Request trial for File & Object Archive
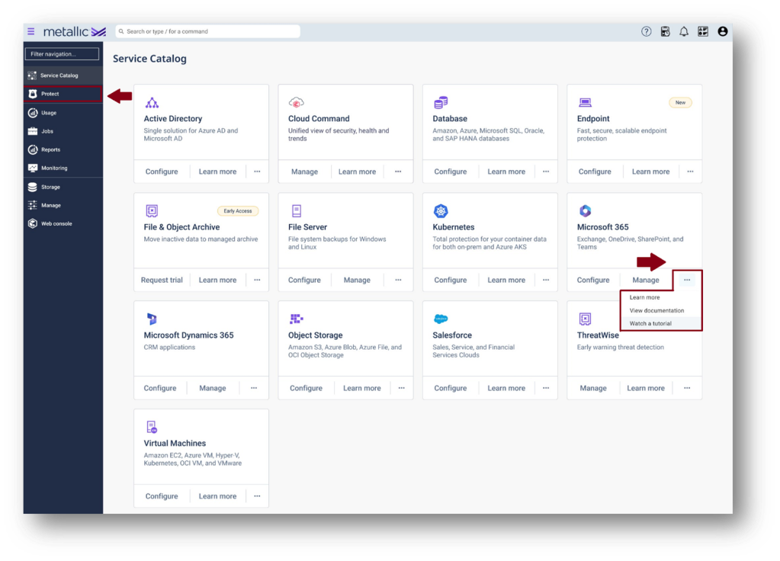 pyautogui.click(x=162, y=280)
